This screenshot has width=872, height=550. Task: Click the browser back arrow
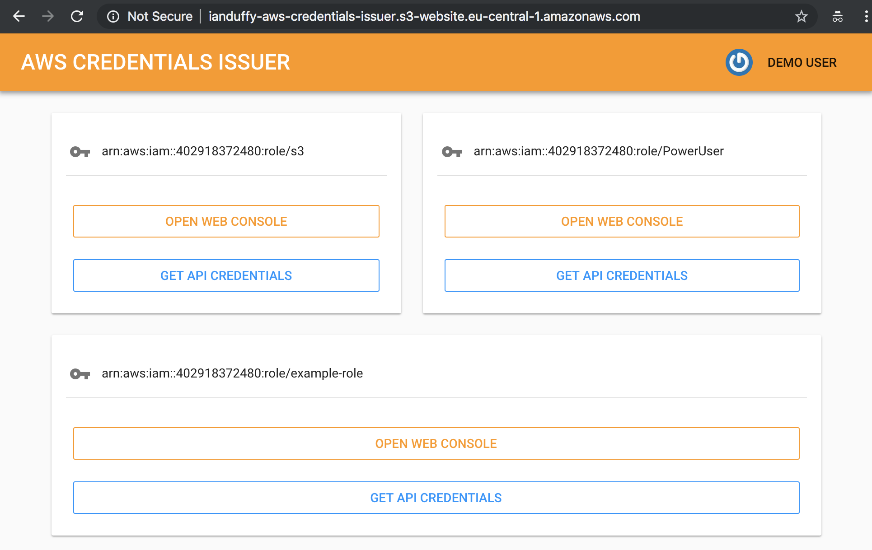tap(19, 17)
